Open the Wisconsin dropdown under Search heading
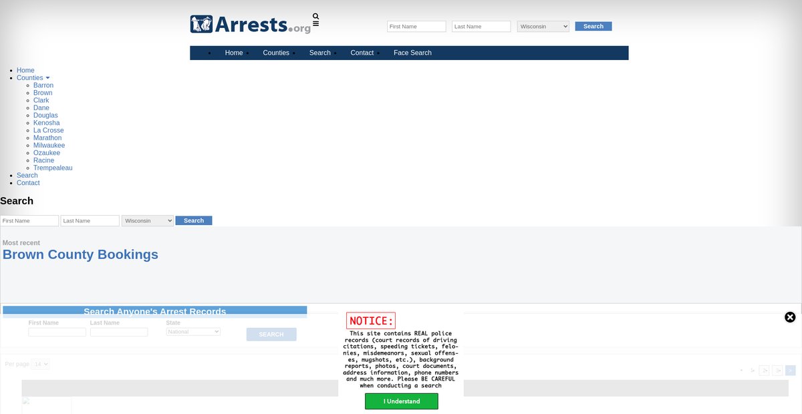The height and width of the screenshot is (414, 802). pyautogui.click(x=148, y=220)
